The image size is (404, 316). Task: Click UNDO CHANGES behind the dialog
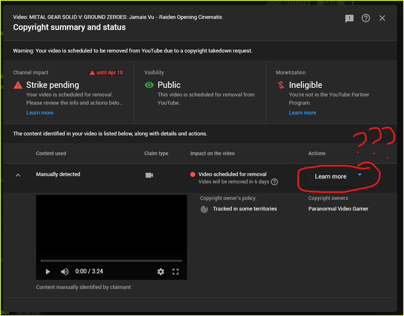click(x=289, y=3)
